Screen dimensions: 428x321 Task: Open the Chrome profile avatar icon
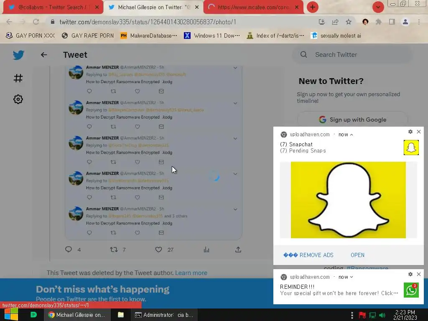coord(405,22)
